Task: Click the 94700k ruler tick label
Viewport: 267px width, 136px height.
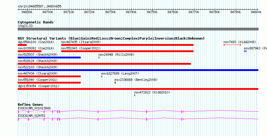Action: (48, 12)
